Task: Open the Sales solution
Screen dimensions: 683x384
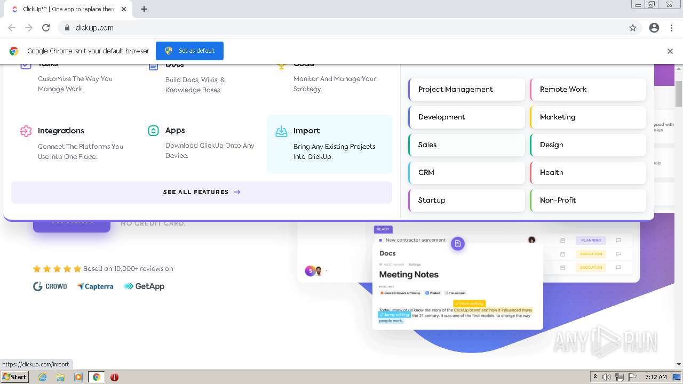Action: pyautogui.click(x=467, y=145)
